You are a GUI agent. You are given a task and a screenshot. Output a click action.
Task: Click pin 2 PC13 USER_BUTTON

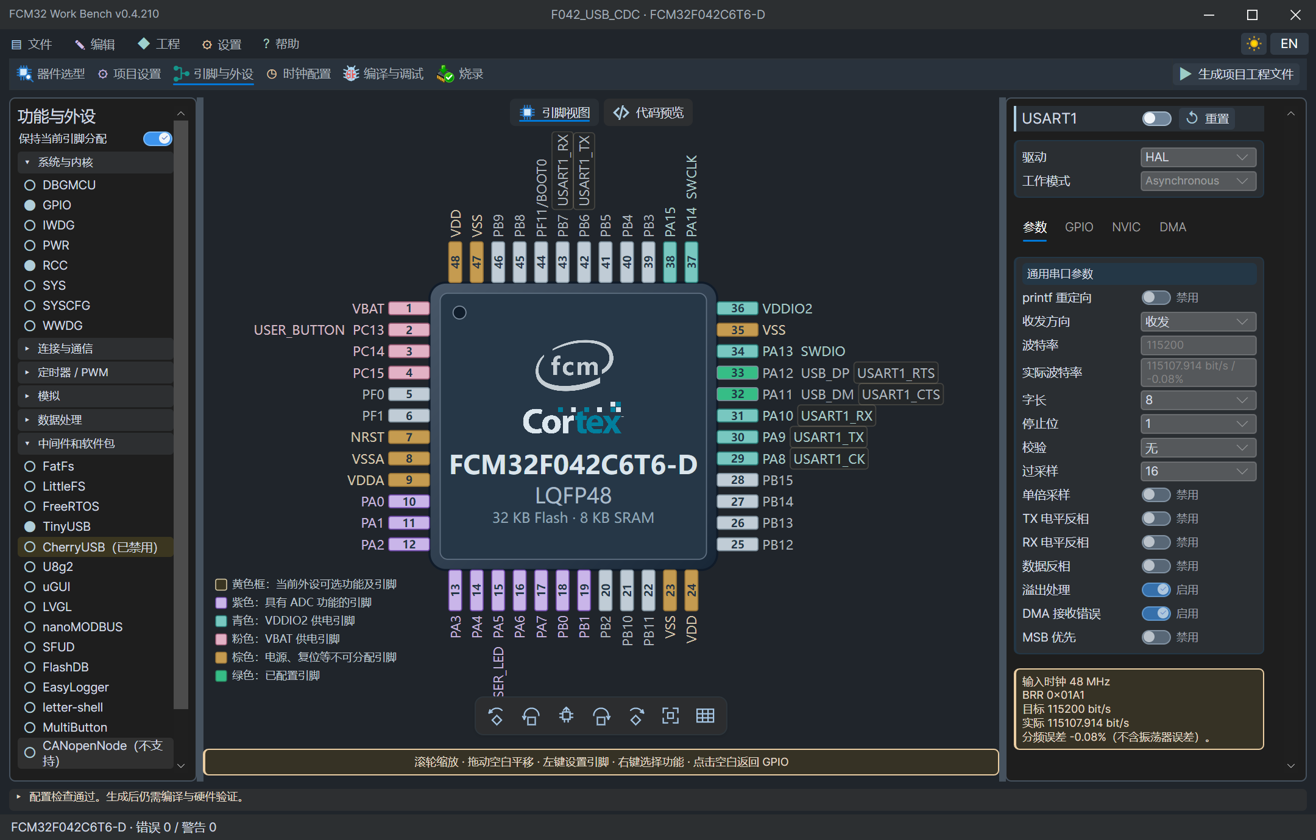tap(409, 330)
